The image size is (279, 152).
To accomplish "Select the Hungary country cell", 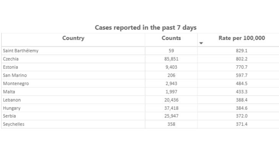I will (x=11, y=108).
